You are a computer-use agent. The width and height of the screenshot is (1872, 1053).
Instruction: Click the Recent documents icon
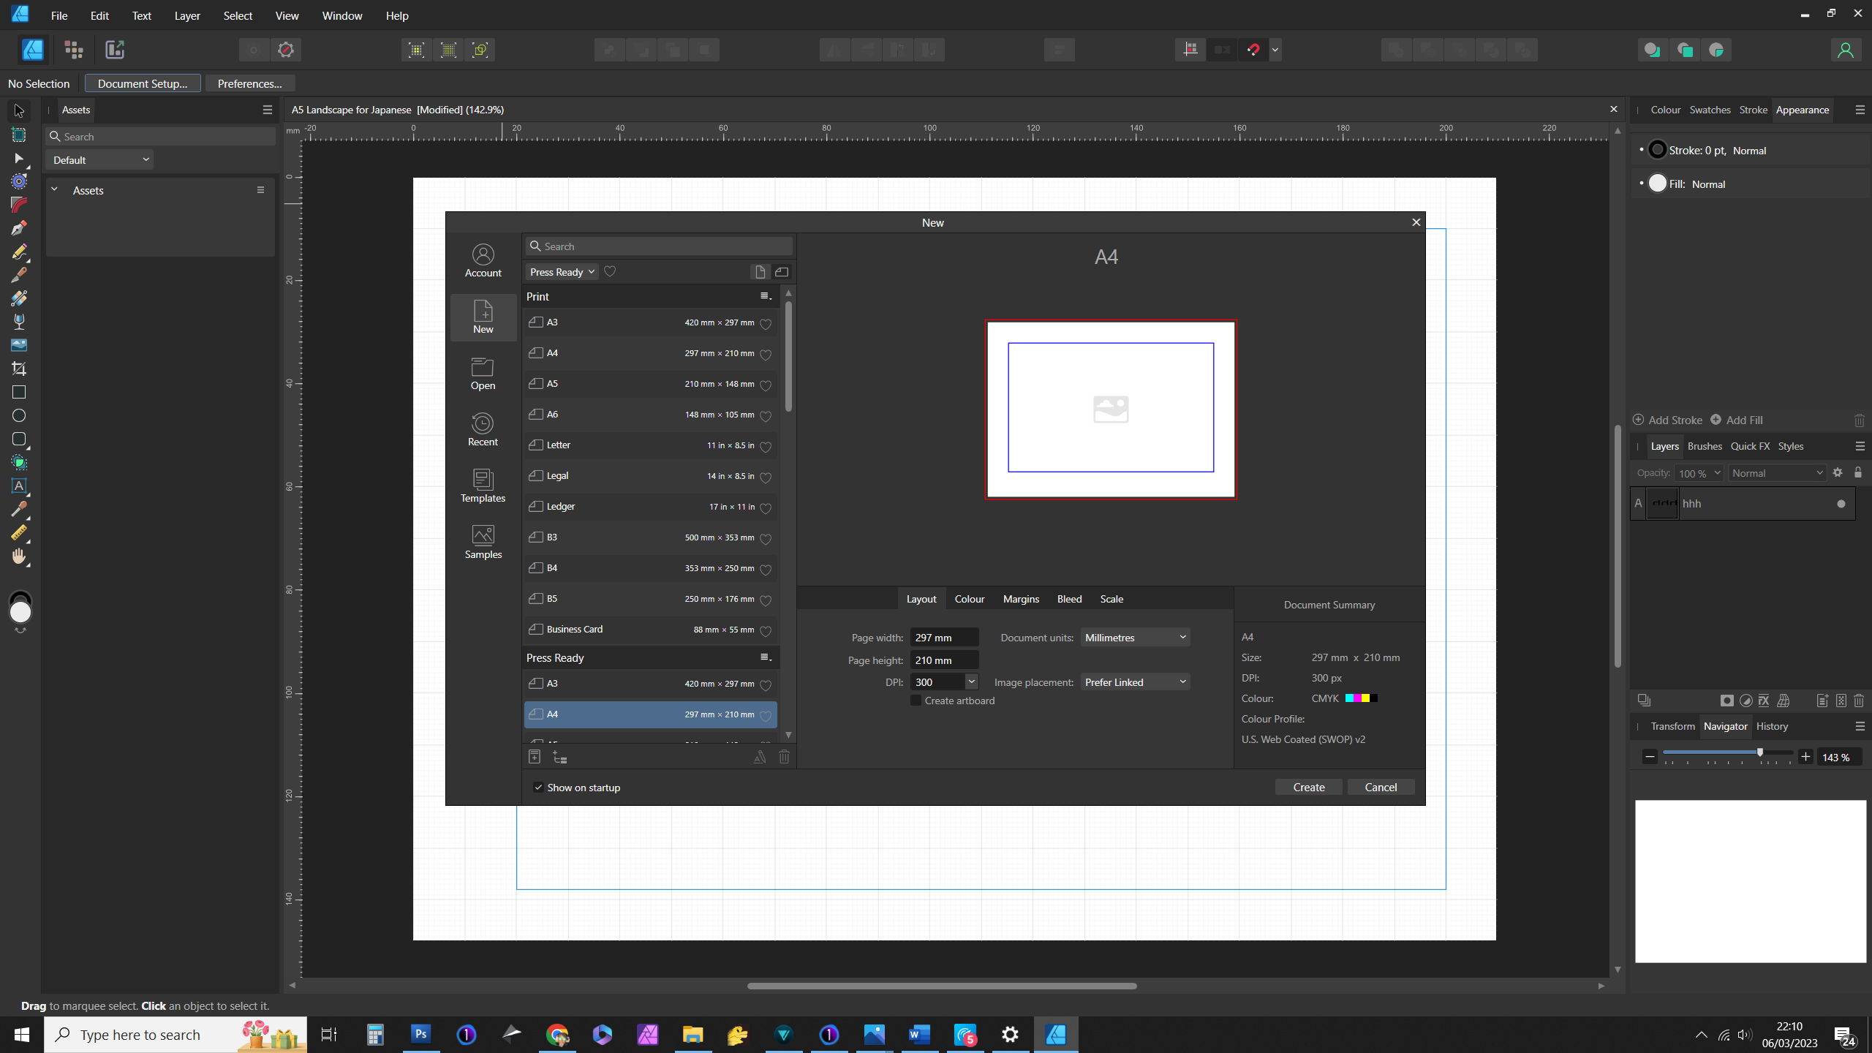(483, 430)
